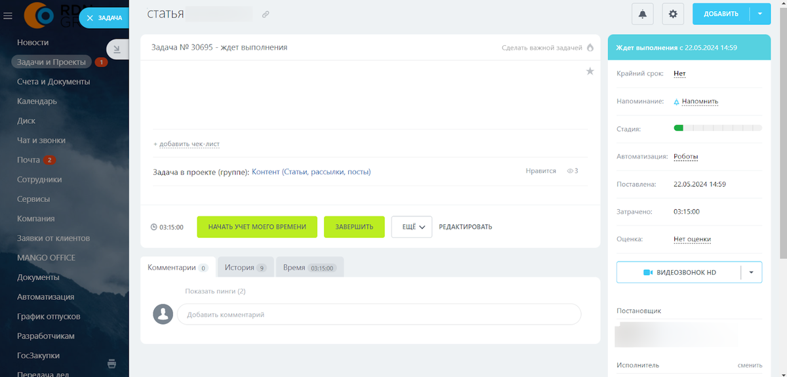The image size is (787, 377).
Task: Click the ДОБАВИТЬ button
Action: (721, 14)
